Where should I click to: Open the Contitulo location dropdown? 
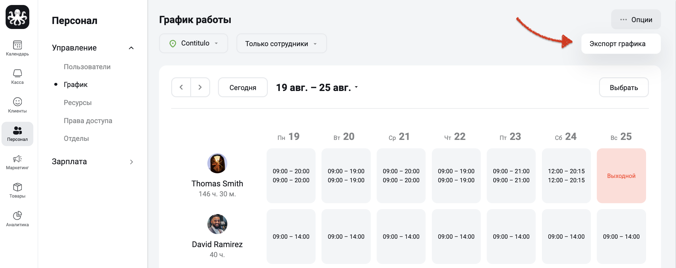pos(194,43)
